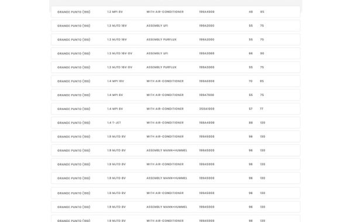The height and width of the screenshot is (222, 351).
Task: Select the 48 kW power value
Action: pos(250,12)
